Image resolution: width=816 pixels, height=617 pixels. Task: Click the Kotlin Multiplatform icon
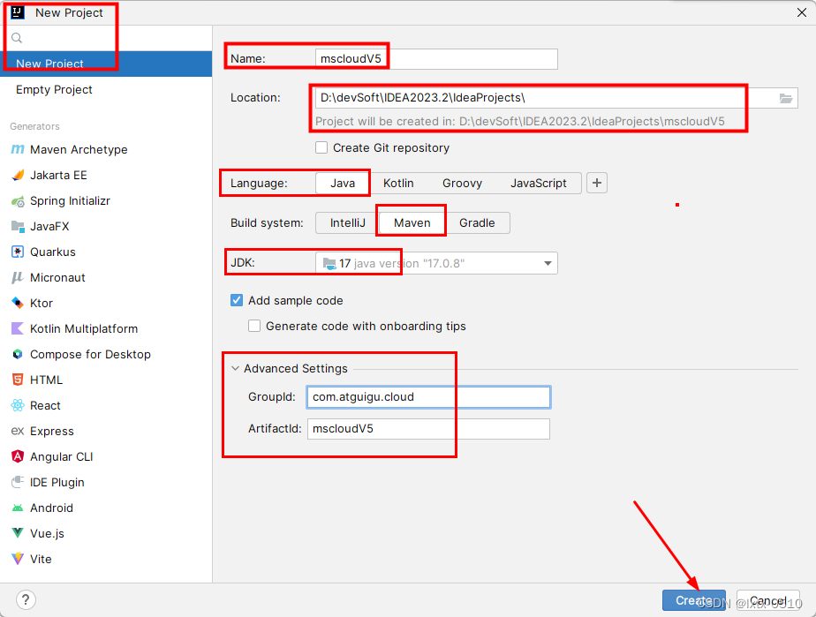point(18,328)
